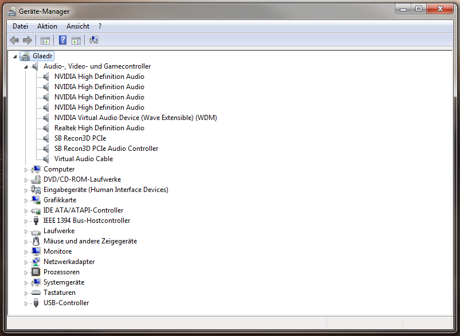This screenshot has width=460, height=336.
Task: Click the Mäuse mouse icon
Action: (36, 241)
